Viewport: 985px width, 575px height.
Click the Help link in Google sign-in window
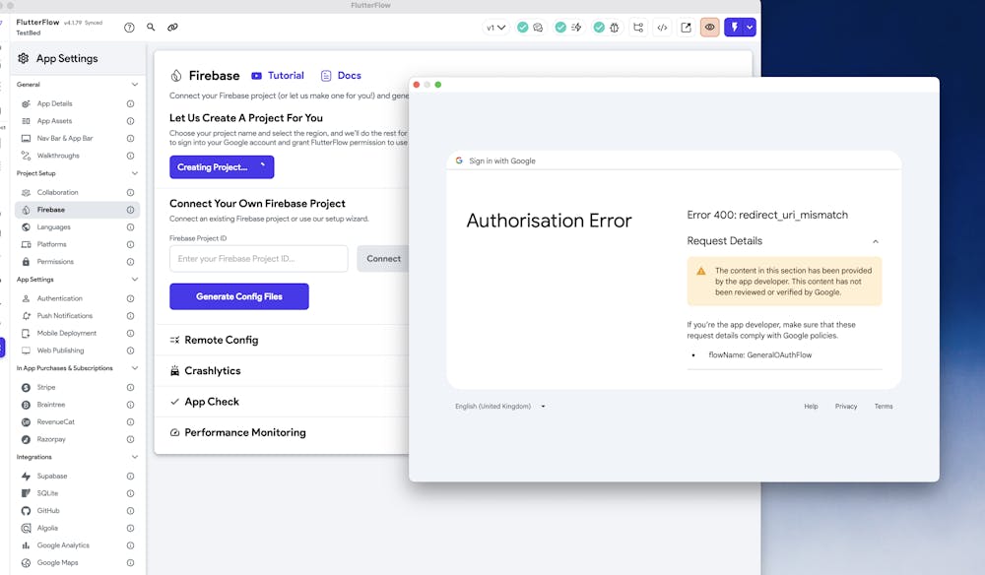(x=811, y=406)
